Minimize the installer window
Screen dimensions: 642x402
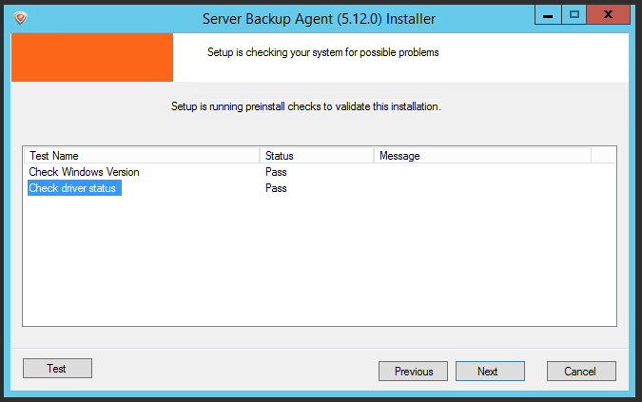point(548,15)
